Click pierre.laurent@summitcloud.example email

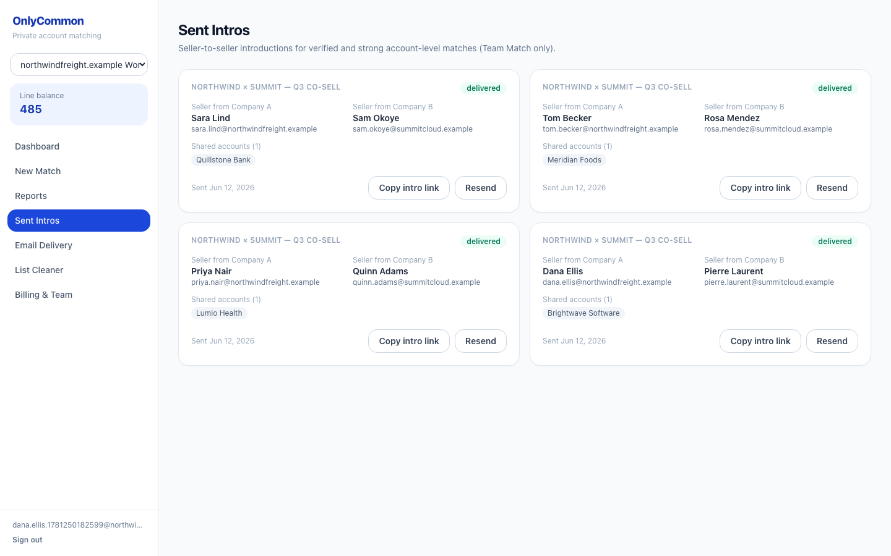pos(769,282)
